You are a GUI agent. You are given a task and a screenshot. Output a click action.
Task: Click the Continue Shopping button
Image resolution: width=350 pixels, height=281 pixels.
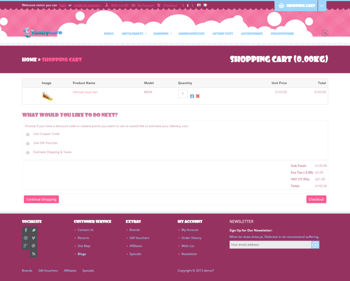pyautogui.click(x=41, y=199)
